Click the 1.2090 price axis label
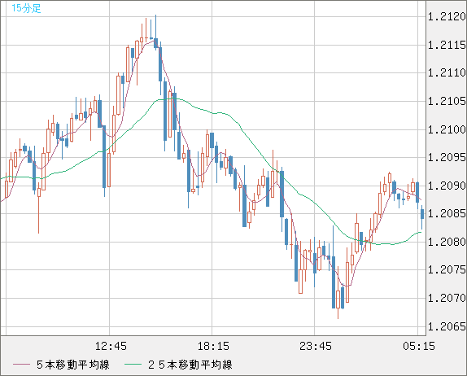 pyautogui.click(x=447, y=186)
